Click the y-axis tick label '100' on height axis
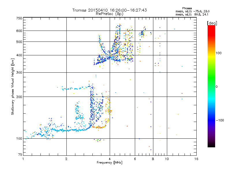This screenshot has height=173, width=231. [19, 138]
